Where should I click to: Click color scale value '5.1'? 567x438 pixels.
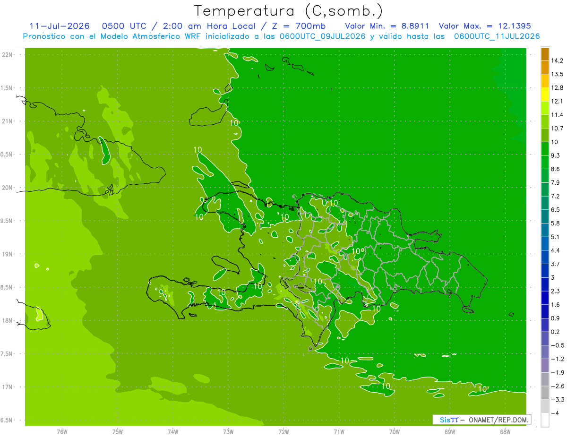click(x=555, y=237)
